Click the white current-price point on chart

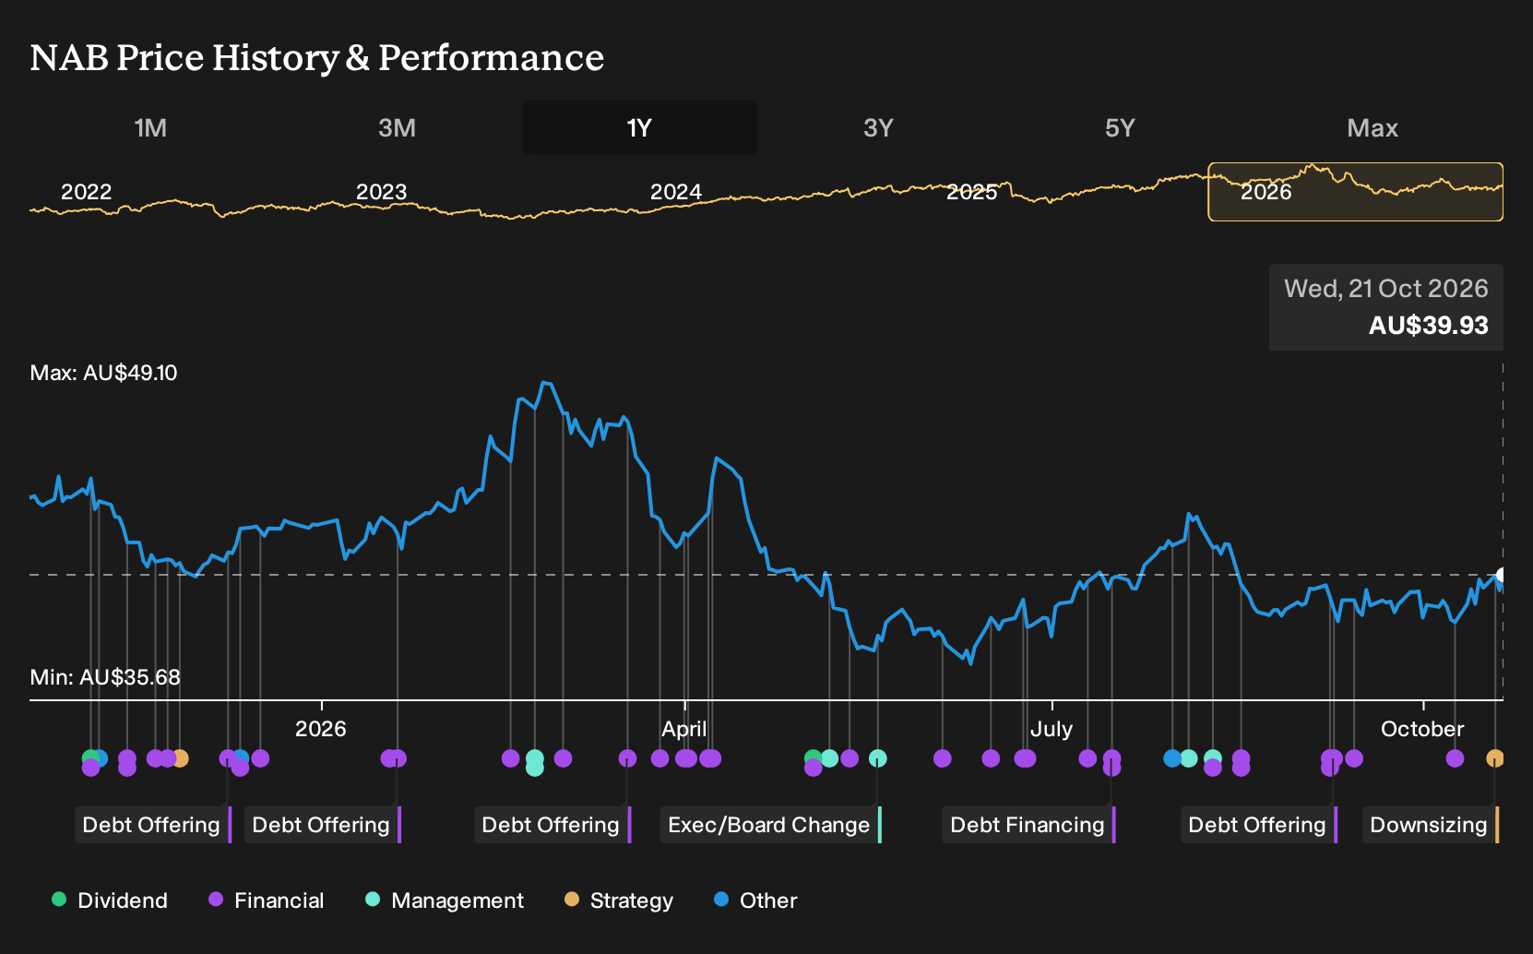pyautogui.click(x=1501, y=575)
